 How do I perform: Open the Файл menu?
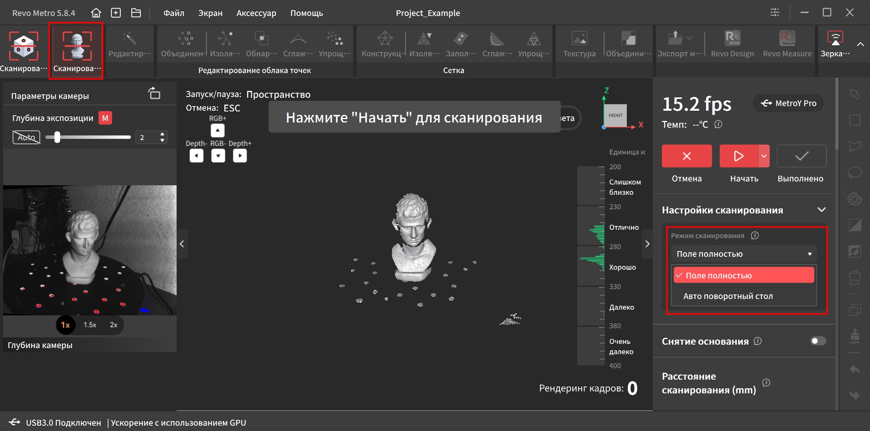(174, 13)
